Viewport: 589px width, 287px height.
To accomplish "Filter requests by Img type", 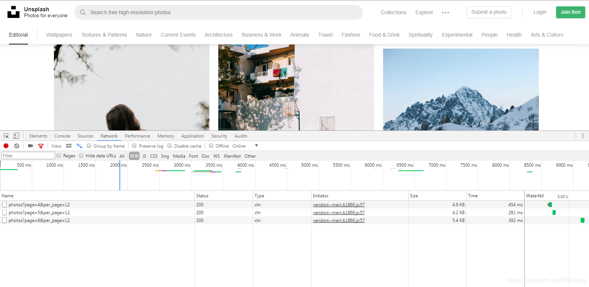I will pos(165,156).
